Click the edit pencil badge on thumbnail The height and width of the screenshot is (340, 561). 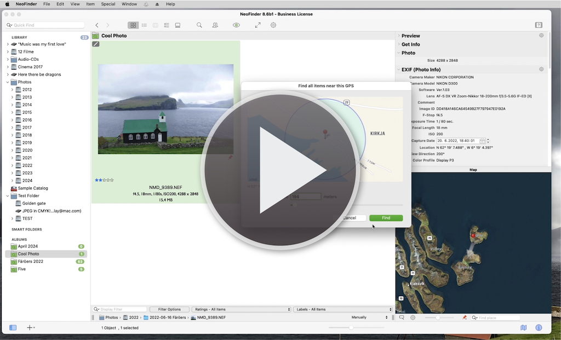point(95,44)
